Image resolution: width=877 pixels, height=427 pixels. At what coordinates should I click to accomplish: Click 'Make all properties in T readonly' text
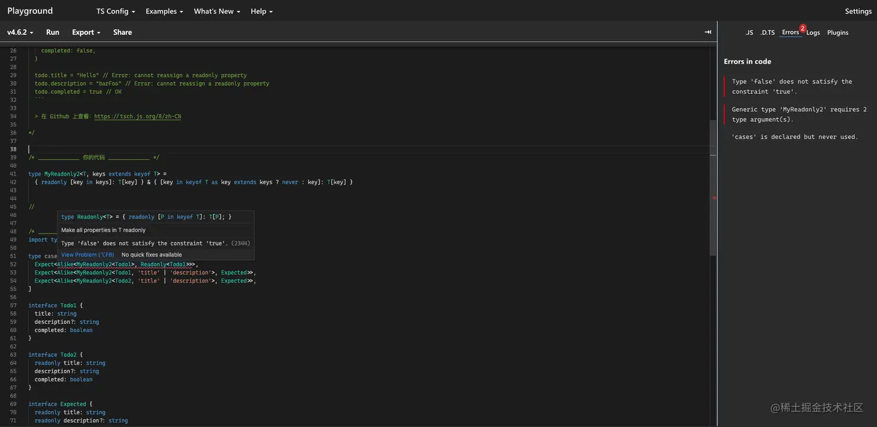pos(103,230)
